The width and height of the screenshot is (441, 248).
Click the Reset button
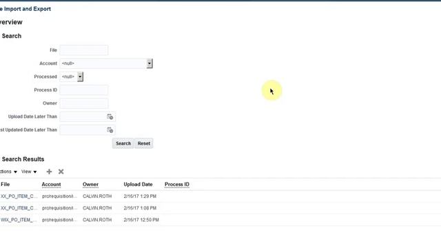pos(144,143)
